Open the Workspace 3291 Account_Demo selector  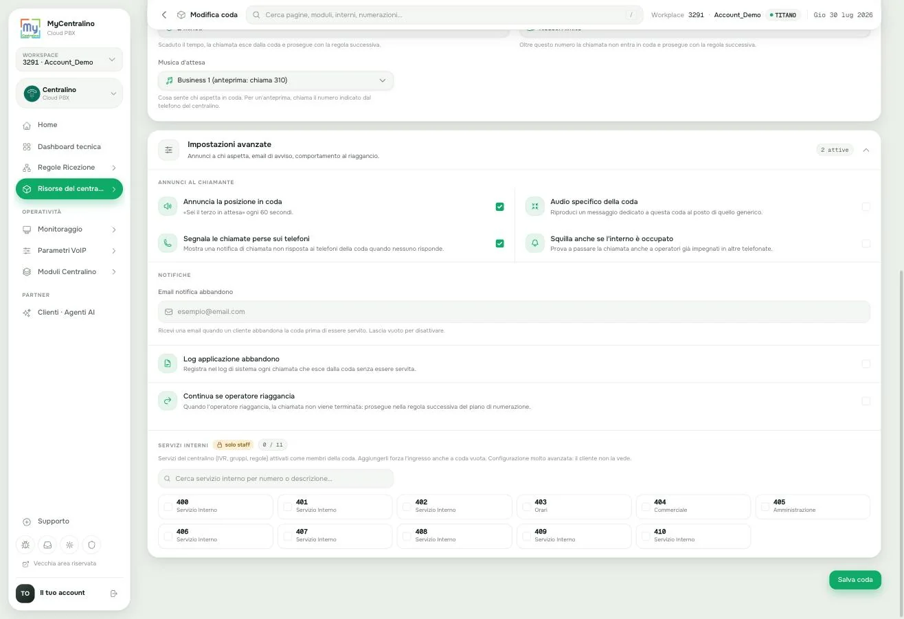pos(69,59)
